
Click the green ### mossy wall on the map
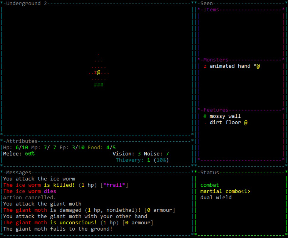(x=98, y=85)
